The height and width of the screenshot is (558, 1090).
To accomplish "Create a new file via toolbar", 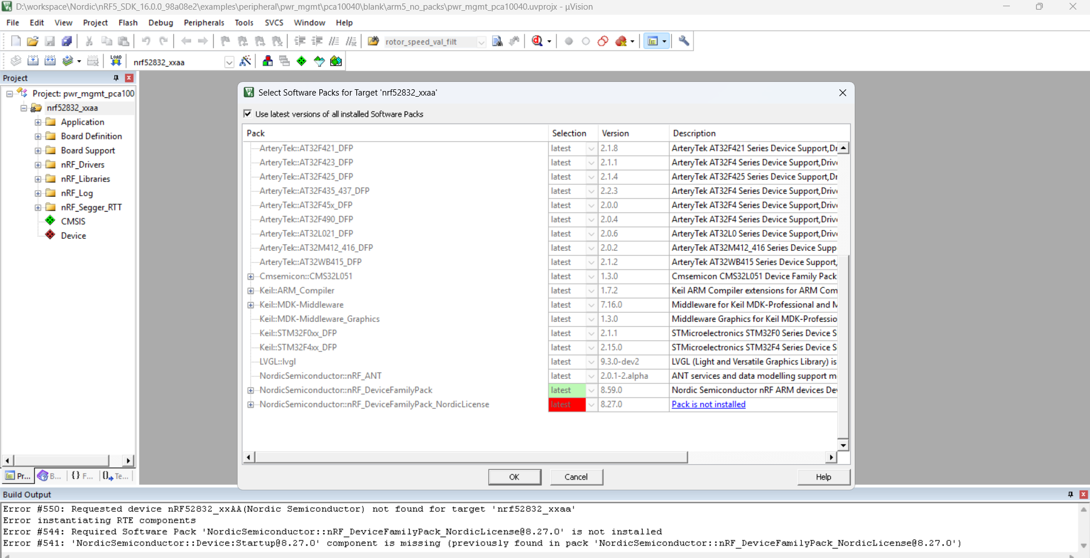I will (16, 41).
